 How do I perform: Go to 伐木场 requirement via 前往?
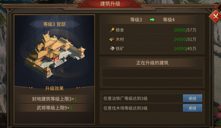(x=193, y=108)
